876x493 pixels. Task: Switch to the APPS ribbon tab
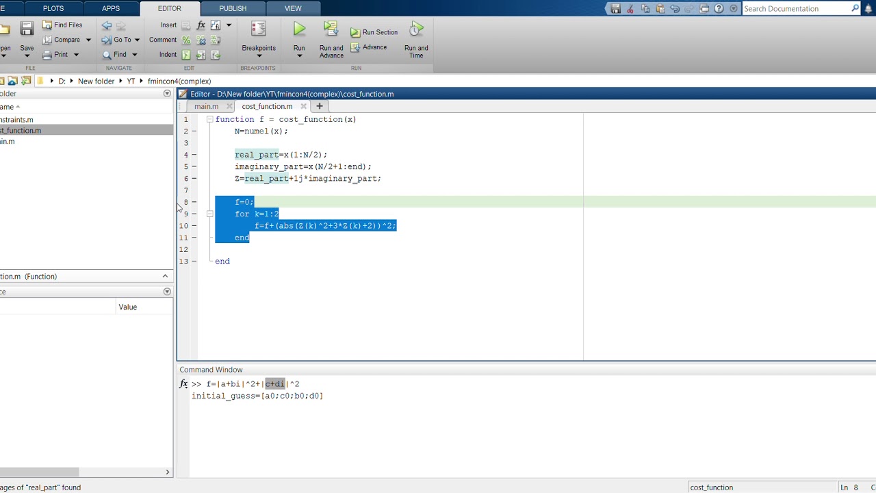pos(111,8)
